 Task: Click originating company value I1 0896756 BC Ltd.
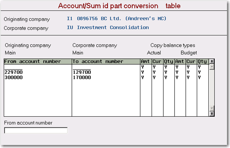[116, 19]
